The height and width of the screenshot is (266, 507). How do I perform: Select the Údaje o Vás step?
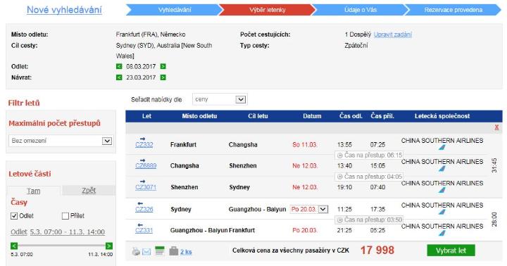[x=361, y=10]
